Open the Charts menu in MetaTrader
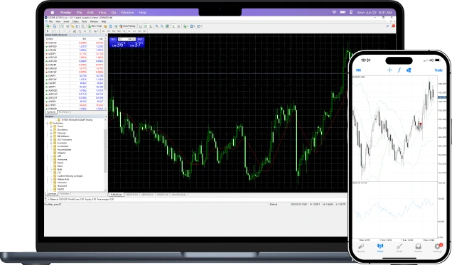Viewport: 452px width, 265px height. [x=75, y=21]
